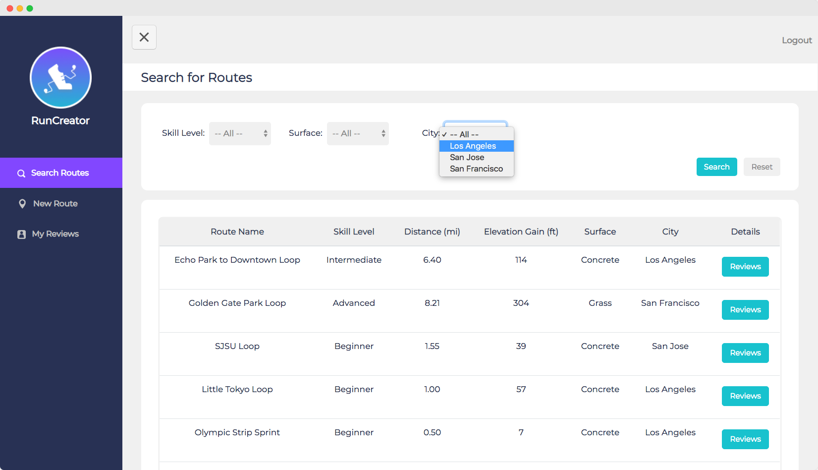This screenshot has width=818, height=470.
Task: Click the Distance (mi) column header
Action: 432,232
